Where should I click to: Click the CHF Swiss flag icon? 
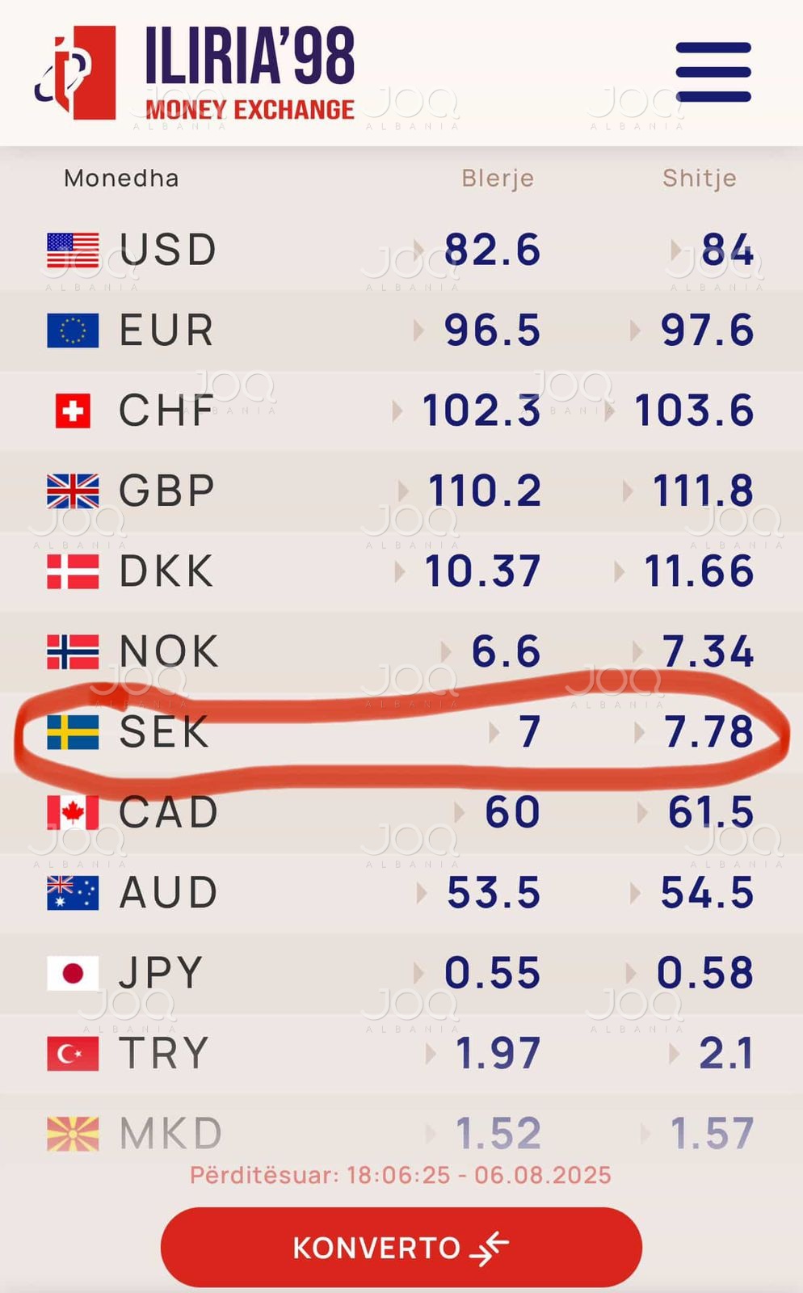click(73, 411)
